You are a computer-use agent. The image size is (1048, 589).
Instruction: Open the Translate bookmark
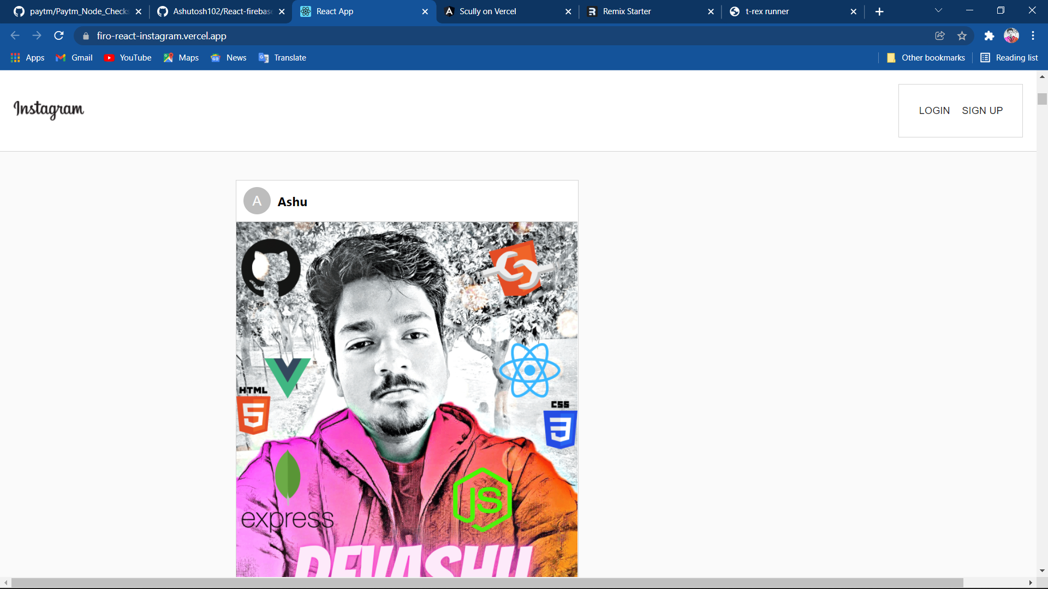tap(282, 58)
